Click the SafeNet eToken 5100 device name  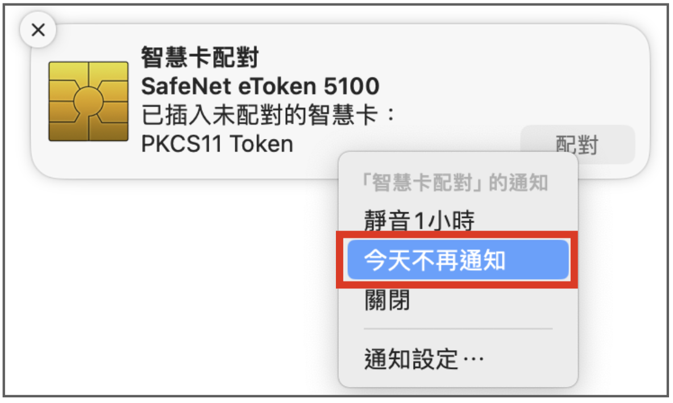pyautogui.click(x=260, y=86)
